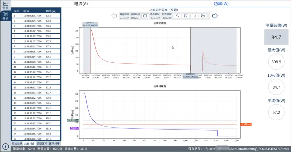
Task: Select table row 18 with power 296.7
Action: pyautogui.click(x=36, y=103)
